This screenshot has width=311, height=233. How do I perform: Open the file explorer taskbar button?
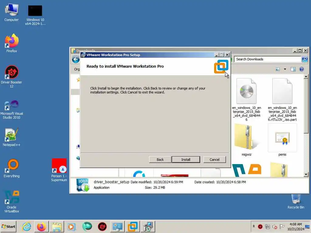(57, 227)
